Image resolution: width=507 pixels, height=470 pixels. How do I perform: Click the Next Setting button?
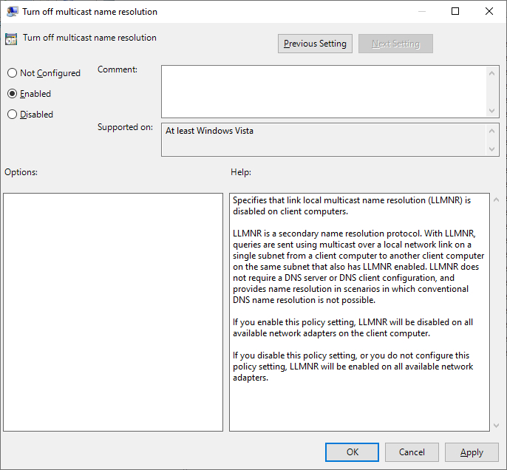click(395, 44)
